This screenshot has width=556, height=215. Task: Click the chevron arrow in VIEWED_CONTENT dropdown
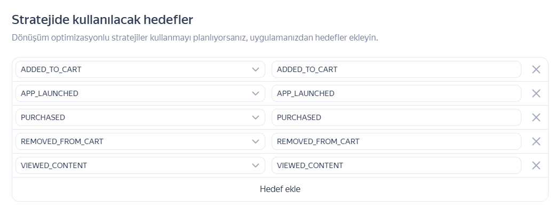click(256, 165)
